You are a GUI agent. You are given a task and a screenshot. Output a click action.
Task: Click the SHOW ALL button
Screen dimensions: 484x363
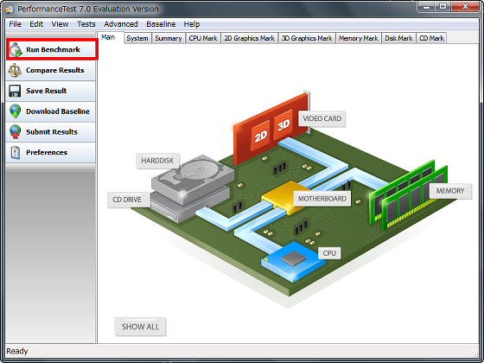(140, 327)
